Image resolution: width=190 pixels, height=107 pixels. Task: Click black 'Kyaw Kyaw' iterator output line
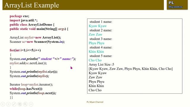[98, 73]
